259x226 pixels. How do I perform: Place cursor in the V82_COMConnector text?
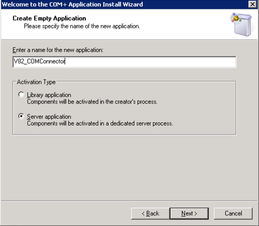(39, 61)
